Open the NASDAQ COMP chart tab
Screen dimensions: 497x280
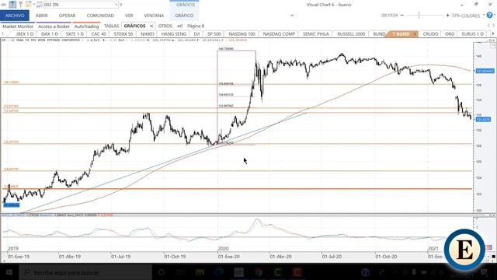click(279, 34)
